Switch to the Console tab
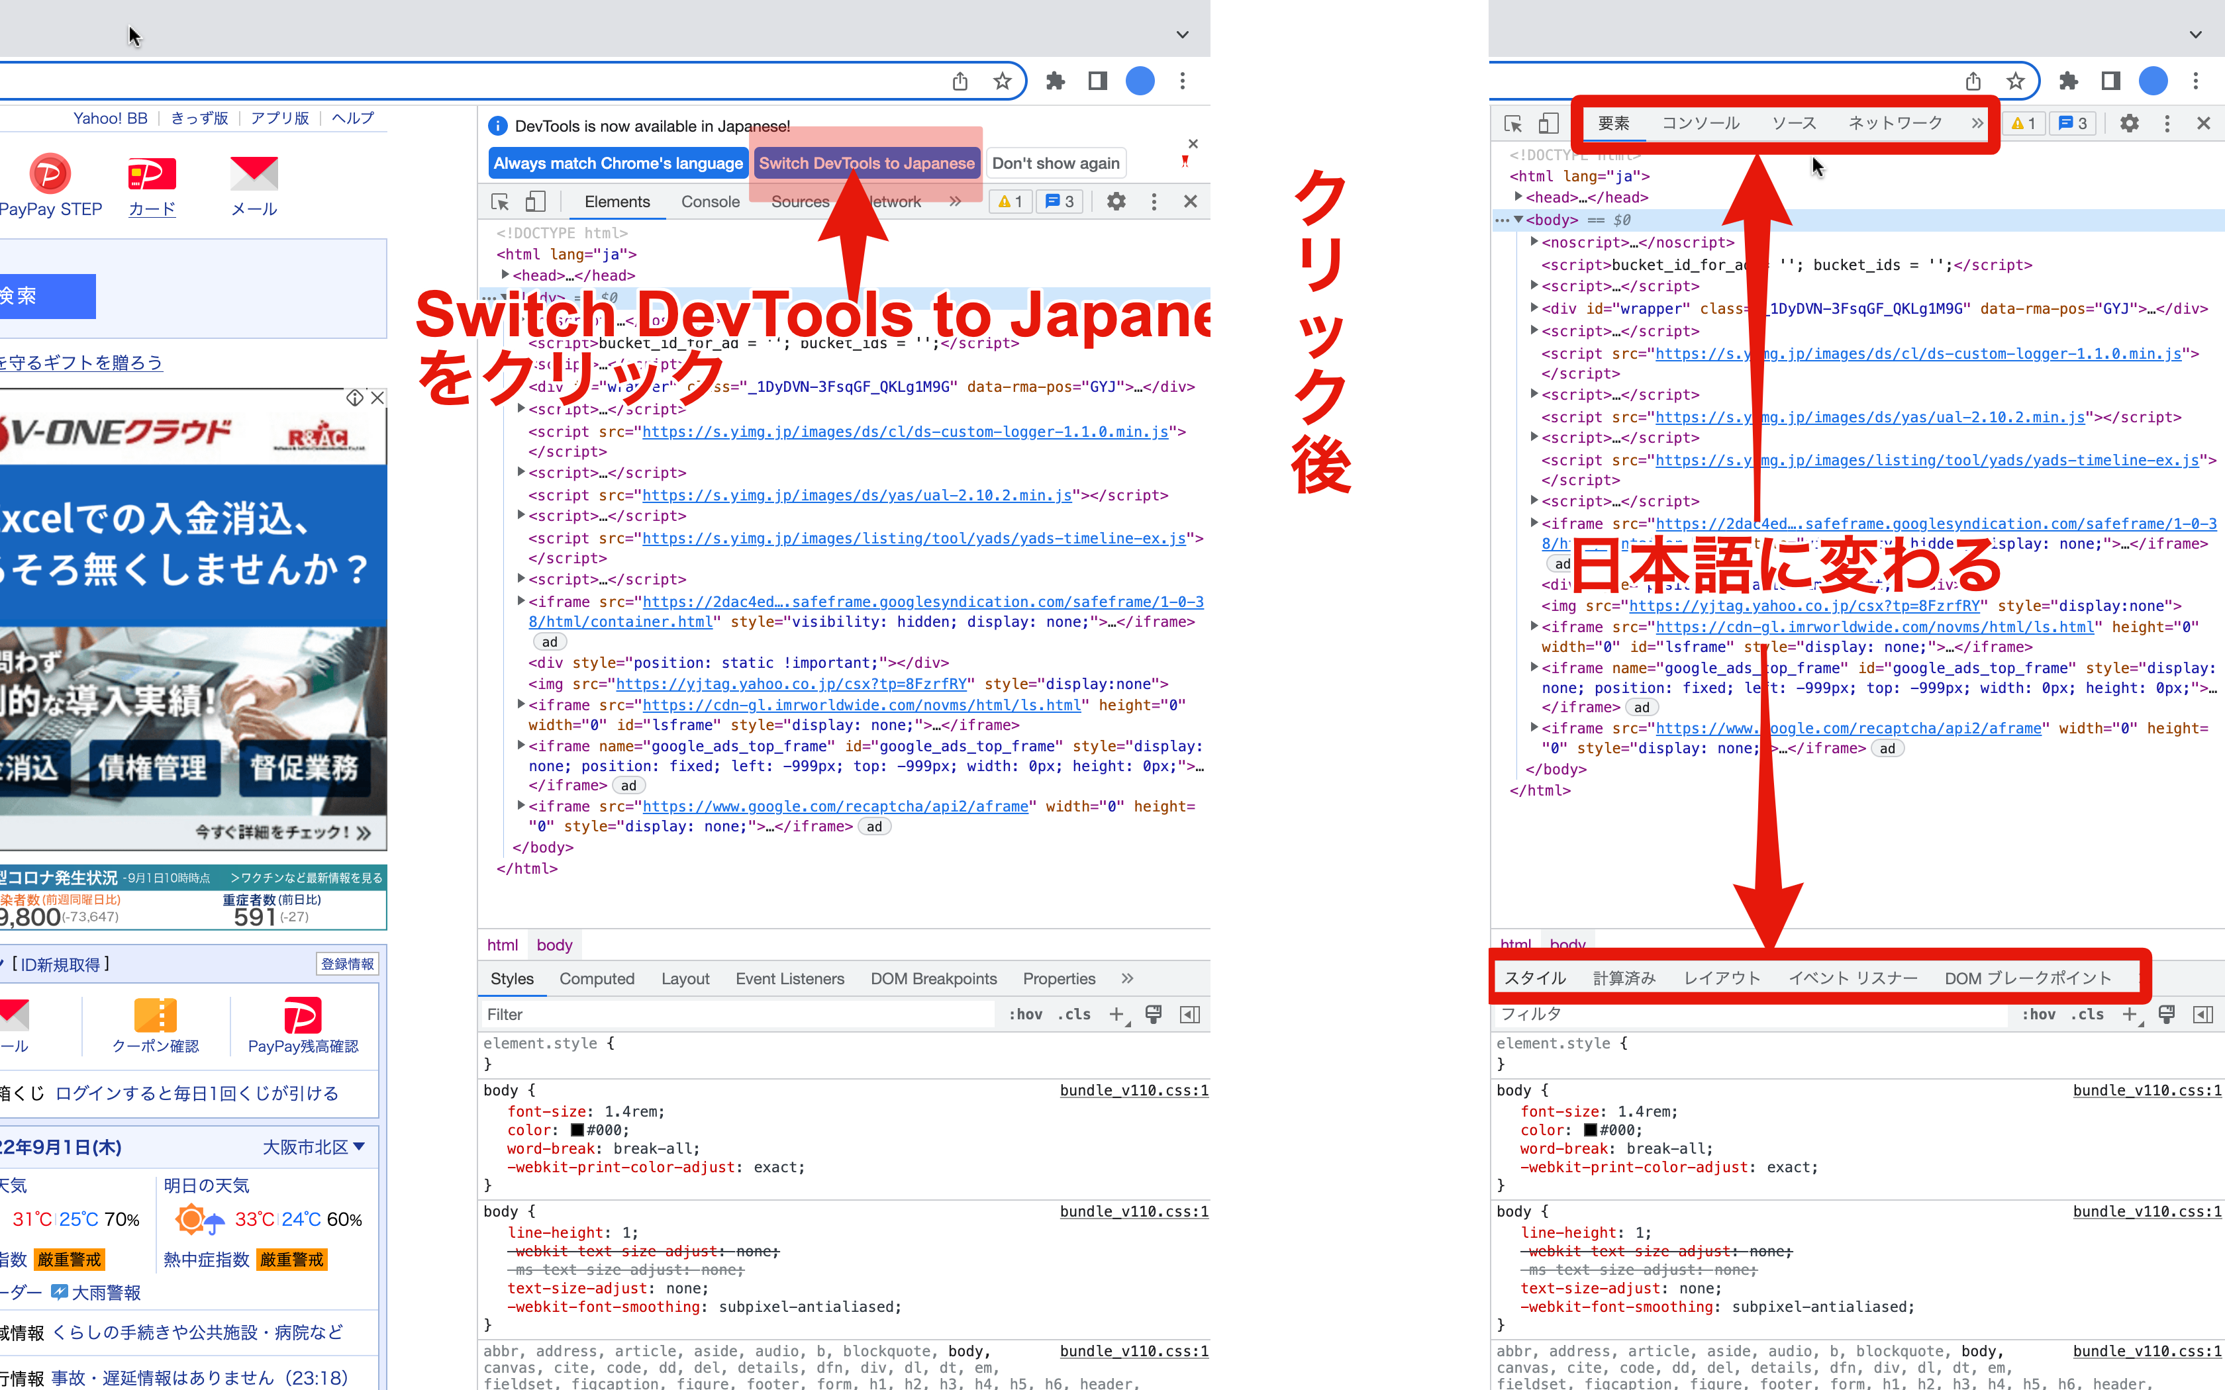The width and height of the screenshot is (2225, 1390). pos(710,201)
